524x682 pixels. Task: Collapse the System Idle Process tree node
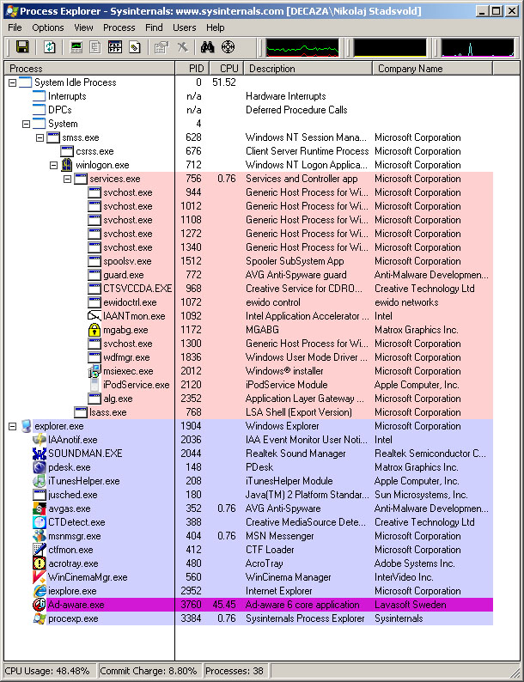pos(13,82)
